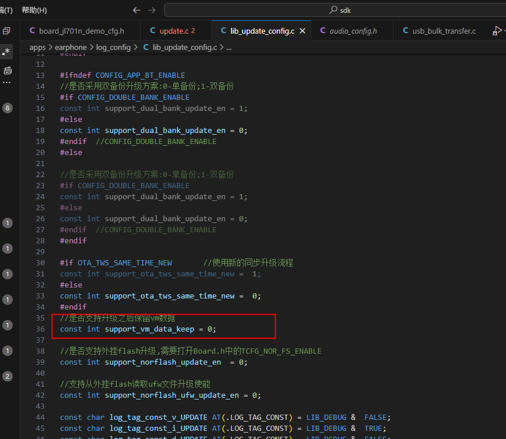
Task: Click the search magnifier icon beside sdk
Action: click(x=333, y=10)
